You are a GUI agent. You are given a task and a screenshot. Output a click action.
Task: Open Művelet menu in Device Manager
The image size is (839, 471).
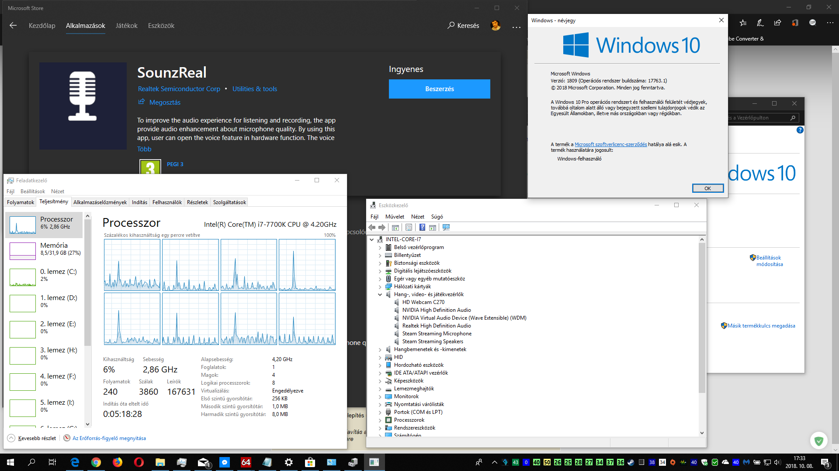click(395, 217)
